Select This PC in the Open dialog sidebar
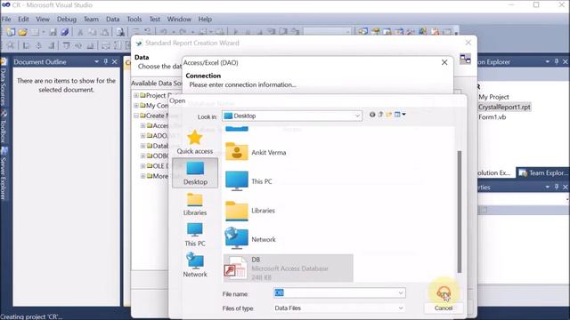This screenshot has width=570, height=320. click(x=195, y=235)
